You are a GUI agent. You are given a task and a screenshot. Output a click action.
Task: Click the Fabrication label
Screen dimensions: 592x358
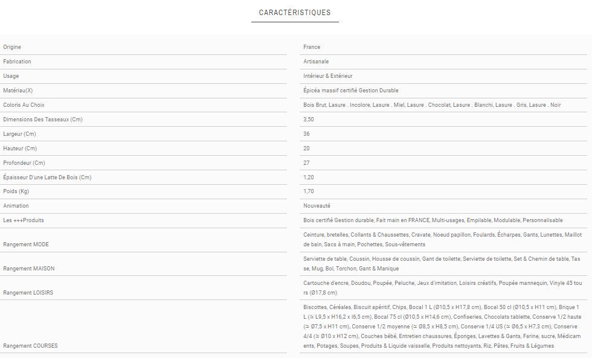point(17,62)
